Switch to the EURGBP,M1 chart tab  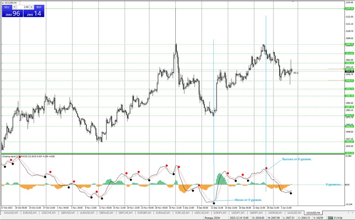(145, 213)
